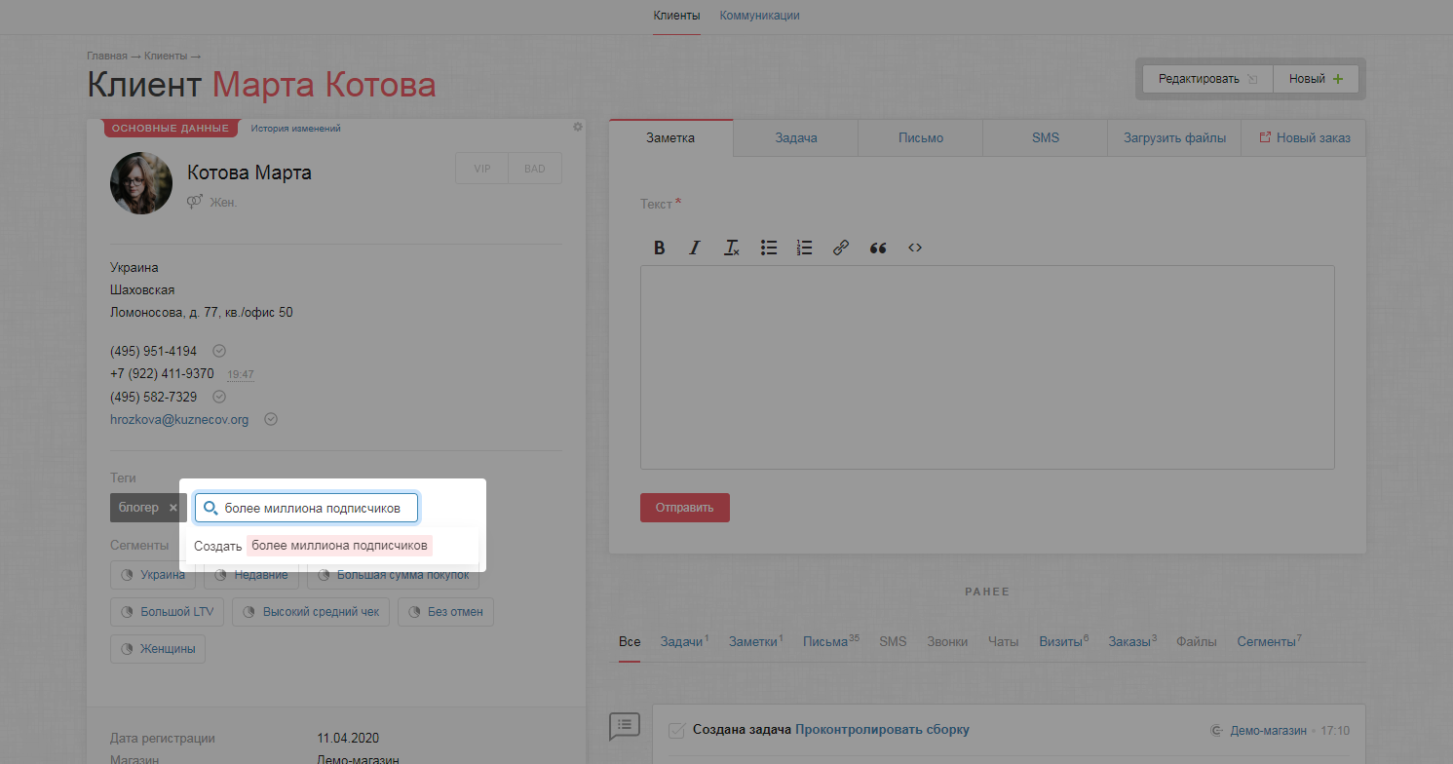Insert bulleted list in note editor

click(x=769, y=248)
